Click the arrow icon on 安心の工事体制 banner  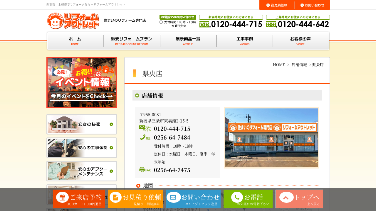[111, 148]
